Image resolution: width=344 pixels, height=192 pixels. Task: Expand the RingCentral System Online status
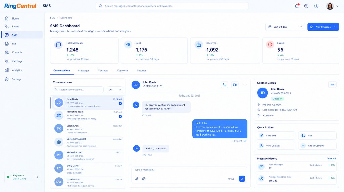(x=23, y=177)
